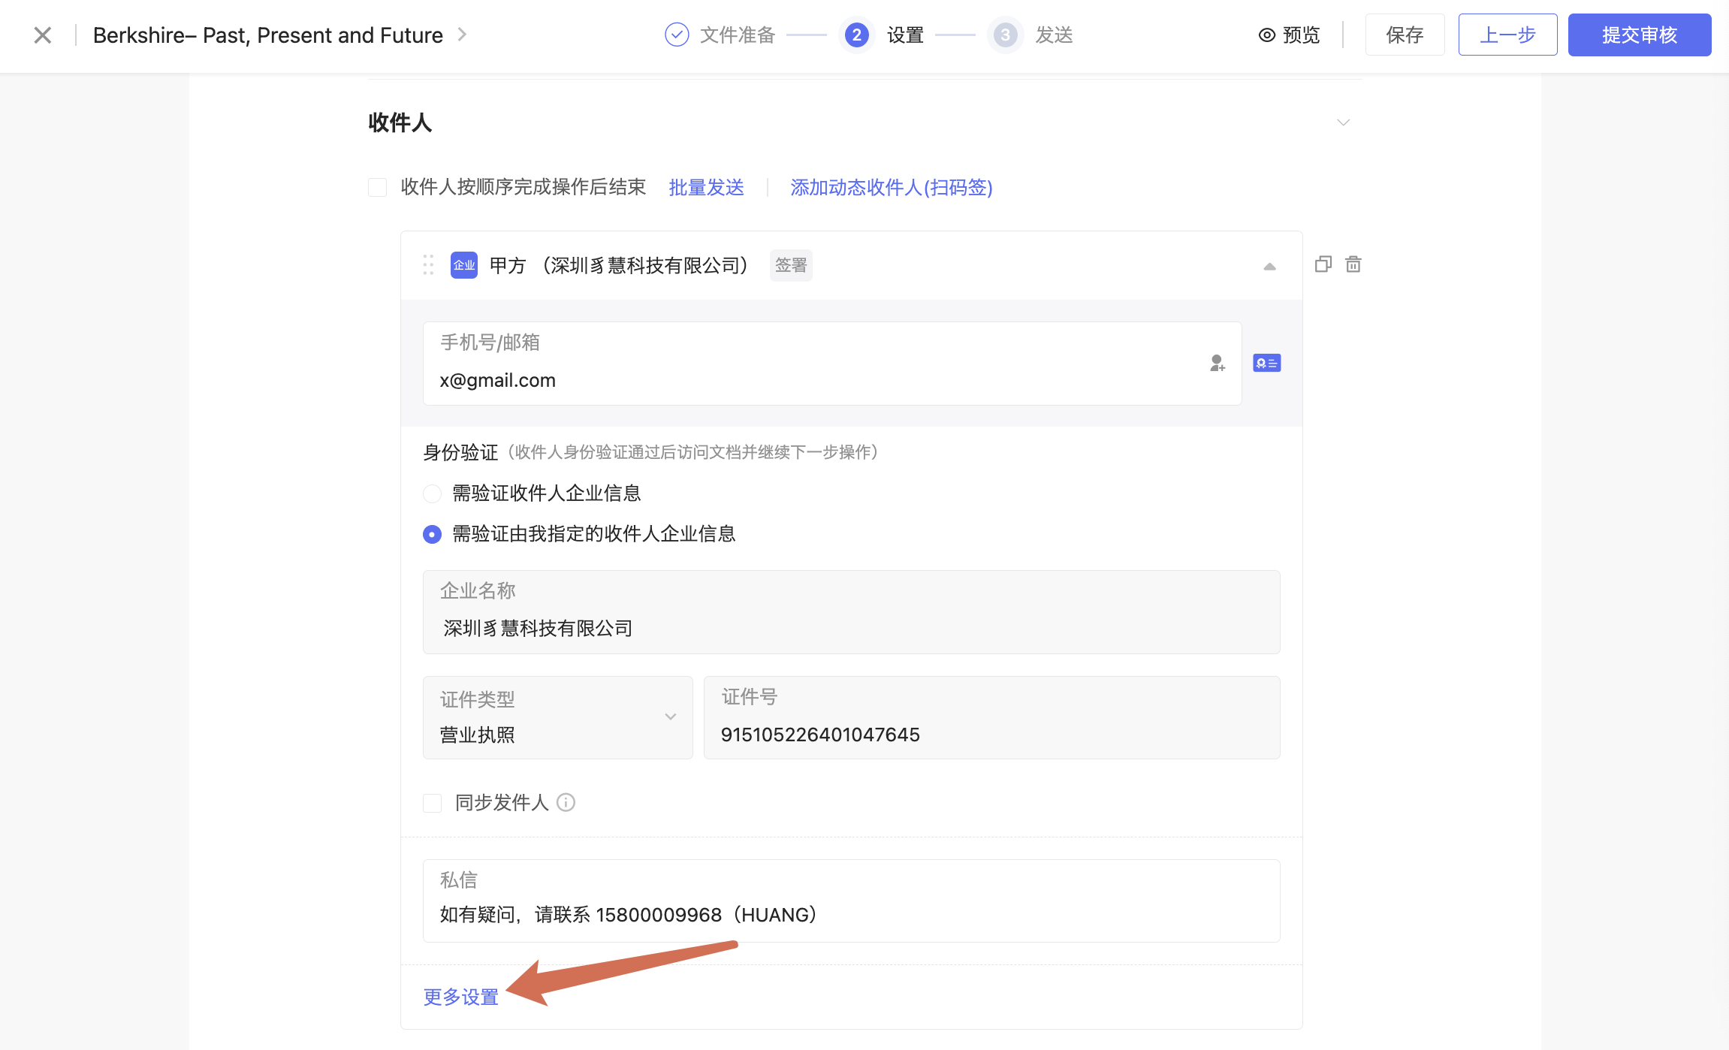This screenshot has width=1729, height=1050.
Task: Open the 更多设置 link
Action: pyautogui.click(x=460, y=997)
